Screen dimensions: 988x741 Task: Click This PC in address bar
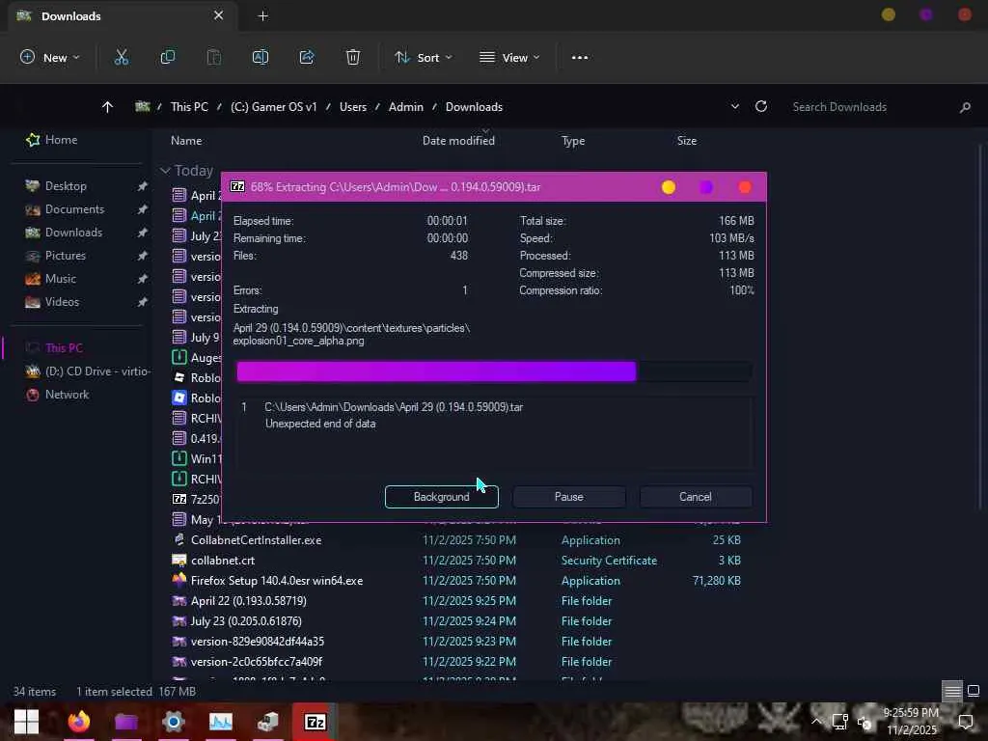tap(189, 107)
